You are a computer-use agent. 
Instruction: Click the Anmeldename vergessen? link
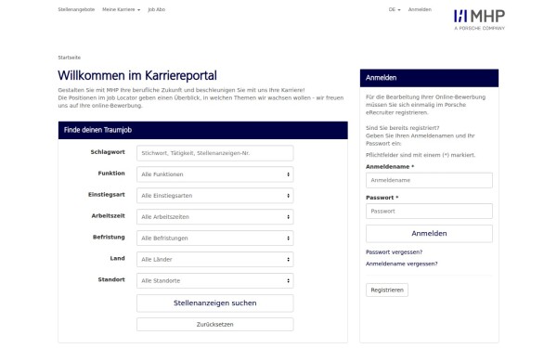click(x=402, y=264)
